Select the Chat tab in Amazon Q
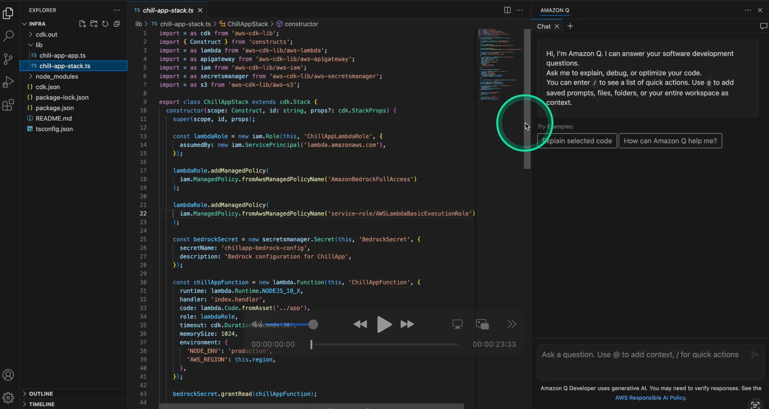769x409 pixels. click(544, 26)
